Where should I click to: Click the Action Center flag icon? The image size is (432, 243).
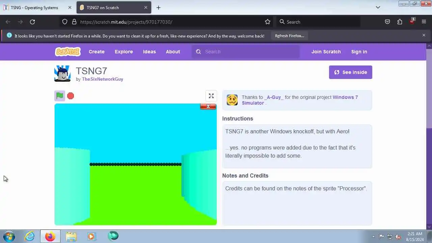(x=381, y=237)
